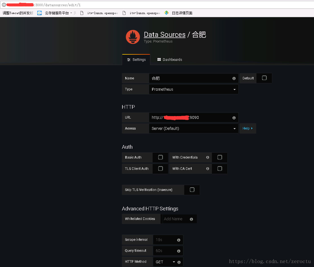The image size is (314, 267).
Task: Enable the With CA Cert checkbox
Action: (x=220, y=168)
